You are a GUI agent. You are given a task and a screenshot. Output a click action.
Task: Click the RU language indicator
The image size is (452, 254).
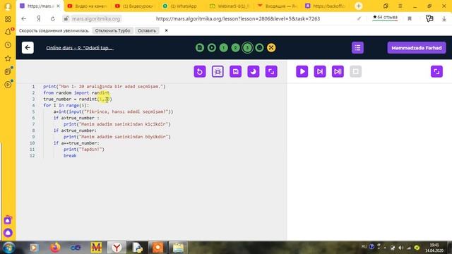point(364,247)
